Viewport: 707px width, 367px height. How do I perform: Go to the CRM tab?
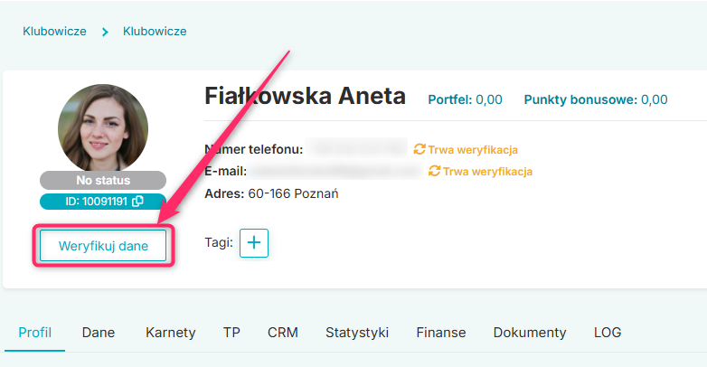click(x=283, y=333)
